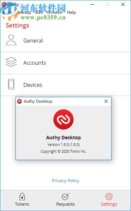Switch to the Tokens tab
This screenshot has height=211, width=131.
22,200
